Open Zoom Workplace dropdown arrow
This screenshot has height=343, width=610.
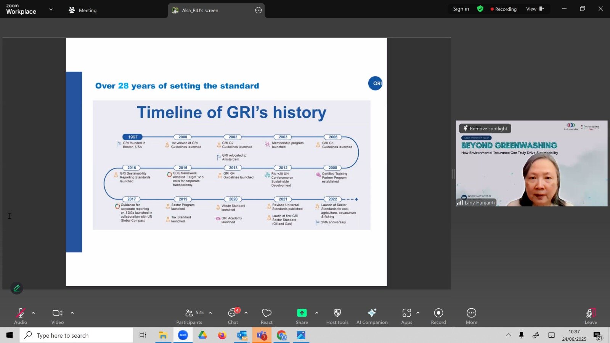point(51,10)
